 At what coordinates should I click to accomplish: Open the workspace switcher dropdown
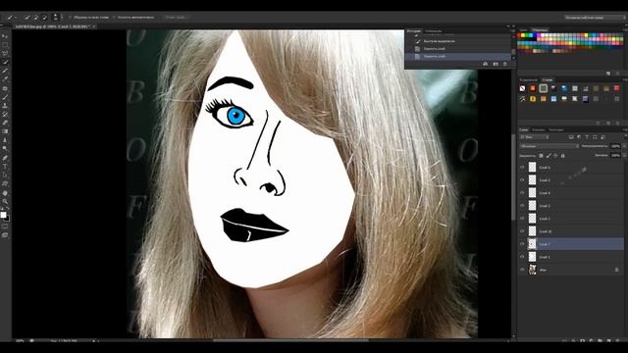pos(595,18)
